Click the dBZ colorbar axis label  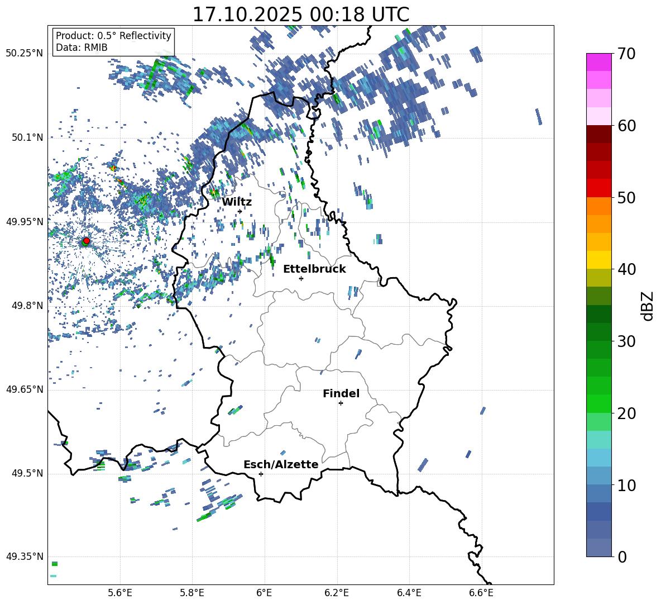pos(648,306)
